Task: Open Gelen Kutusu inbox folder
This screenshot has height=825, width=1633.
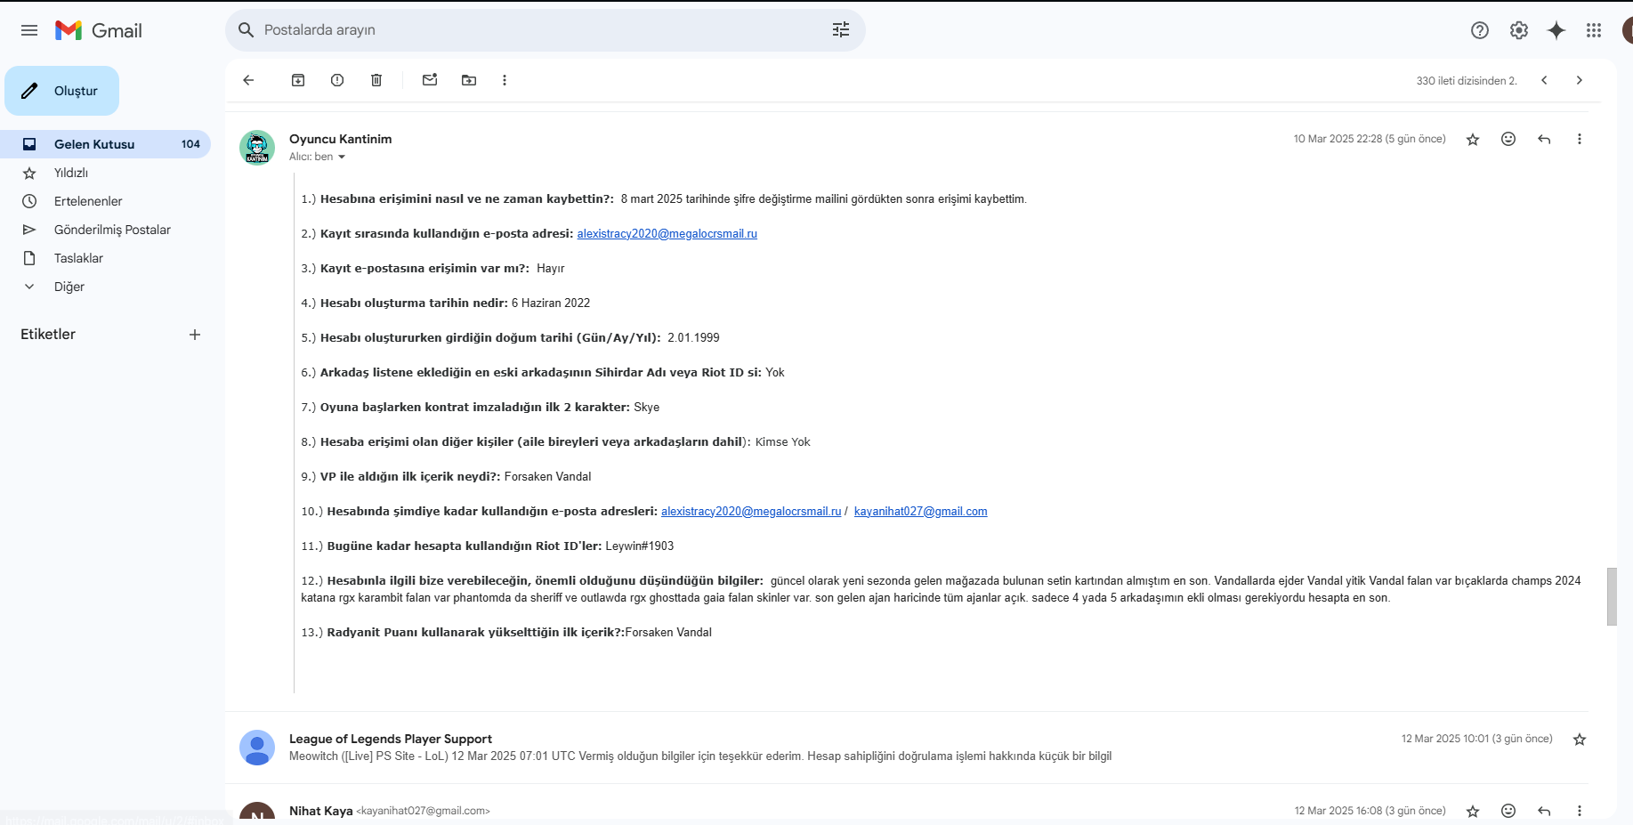Action: coord(105,144)
